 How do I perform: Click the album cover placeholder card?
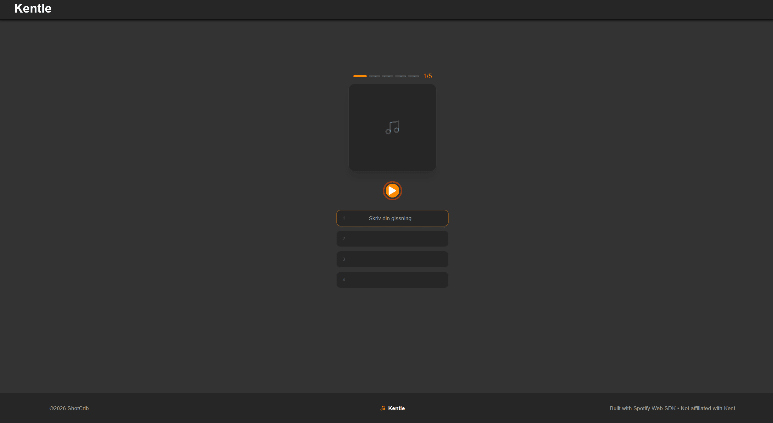click(x=392, y=151)
